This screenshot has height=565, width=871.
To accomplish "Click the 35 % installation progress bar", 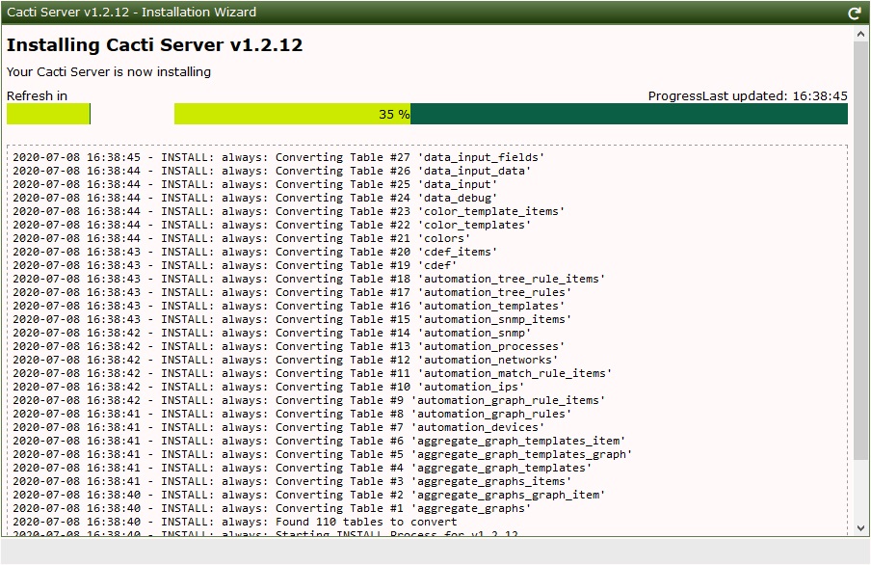I will pos(511,114).
